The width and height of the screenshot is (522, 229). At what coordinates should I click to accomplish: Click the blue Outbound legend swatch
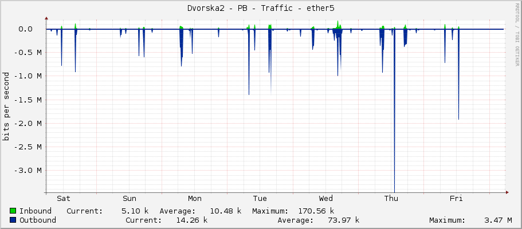click(x=13, y=220)
